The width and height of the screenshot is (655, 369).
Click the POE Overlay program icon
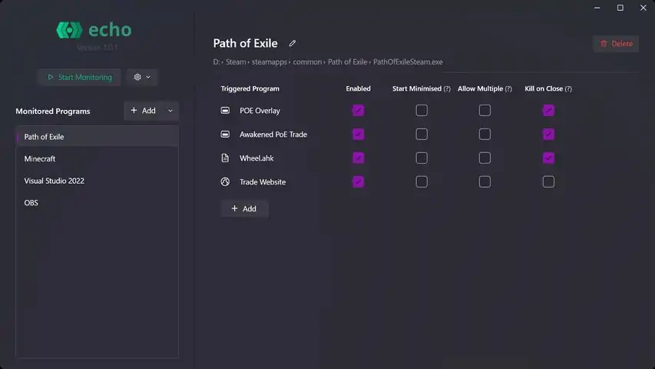click(x=225, y=111)
